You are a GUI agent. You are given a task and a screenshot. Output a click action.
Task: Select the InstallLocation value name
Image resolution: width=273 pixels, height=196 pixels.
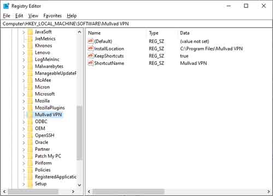point(109,48)
